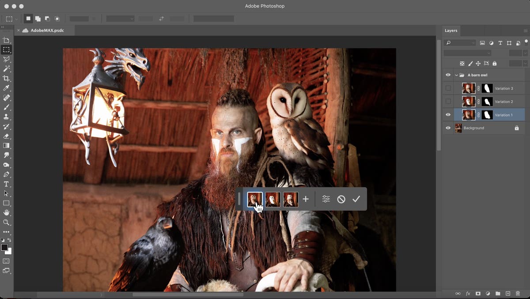Collapse the A barn owl layer group
This screenshot has height=299, width=530.
455,75
